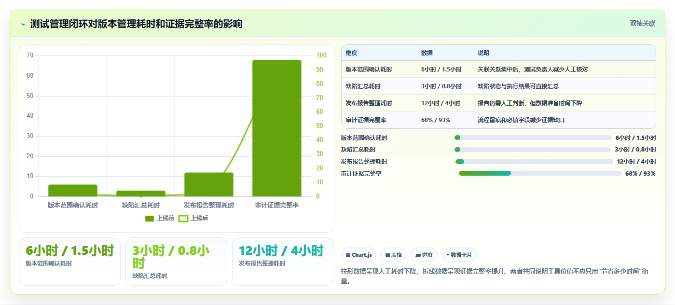
Task: Click table cell 缺陷汇总耗时
Action: [x=363, y=86]
